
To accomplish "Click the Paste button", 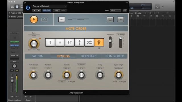I will coord(63,10).
